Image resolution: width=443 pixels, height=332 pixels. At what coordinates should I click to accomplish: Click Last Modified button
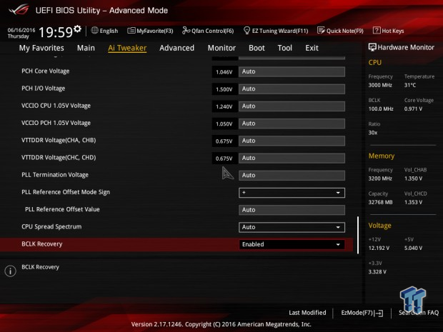tap(307, 313)
